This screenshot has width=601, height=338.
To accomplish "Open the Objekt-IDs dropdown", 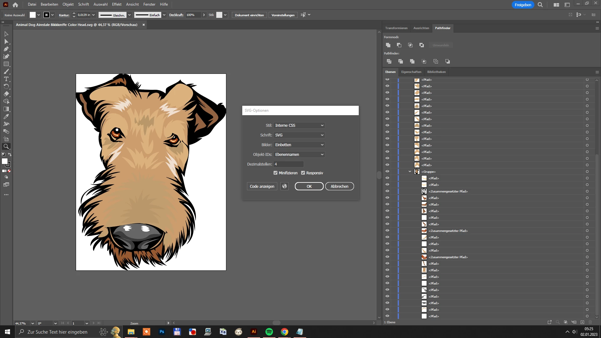I will coord(299,154).
